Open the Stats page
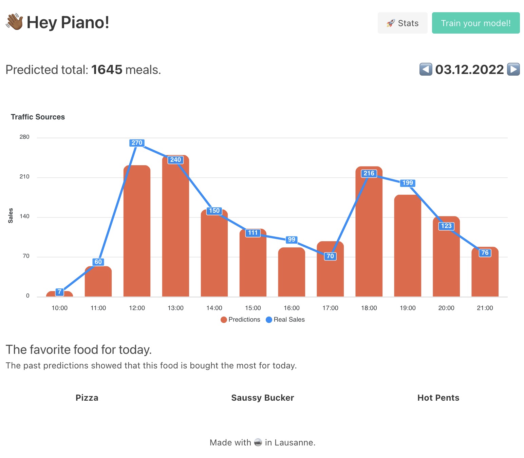Viewport: 524px width, 458px height. 403,23
